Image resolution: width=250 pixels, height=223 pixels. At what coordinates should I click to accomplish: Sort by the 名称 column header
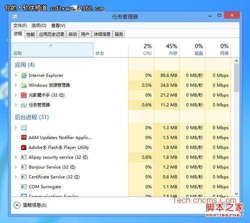tap(52, 50)
